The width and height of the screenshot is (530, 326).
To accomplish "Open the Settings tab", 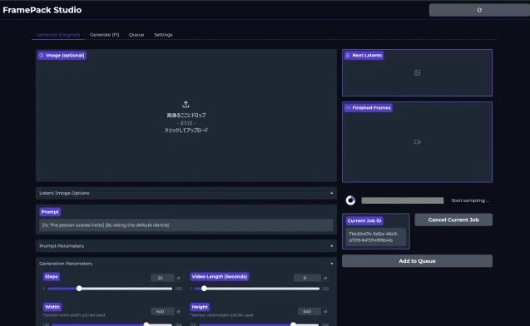I will [x=163, y=35].
